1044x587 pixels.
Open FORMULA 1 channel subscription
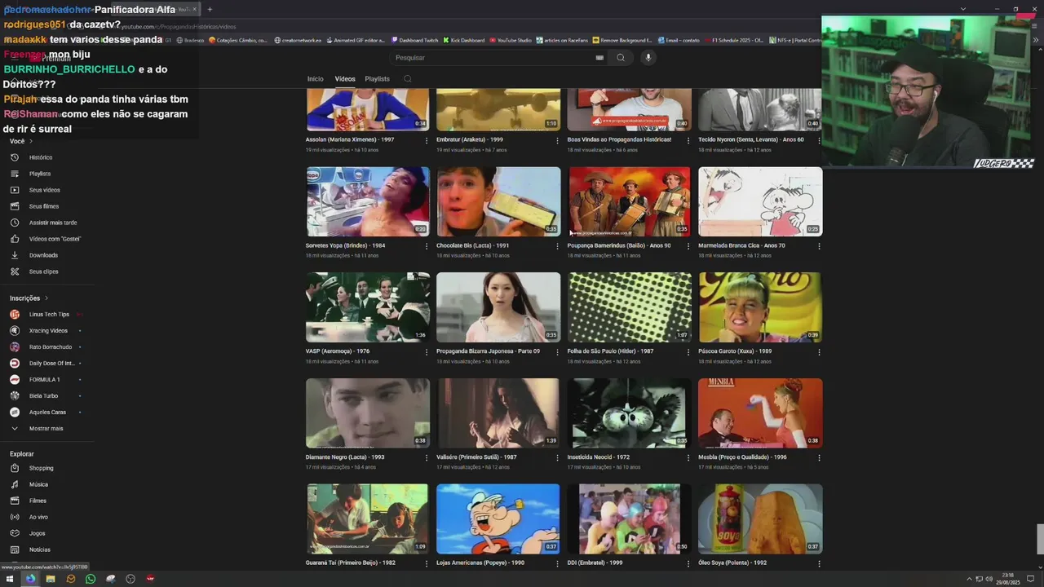point(44,379)
